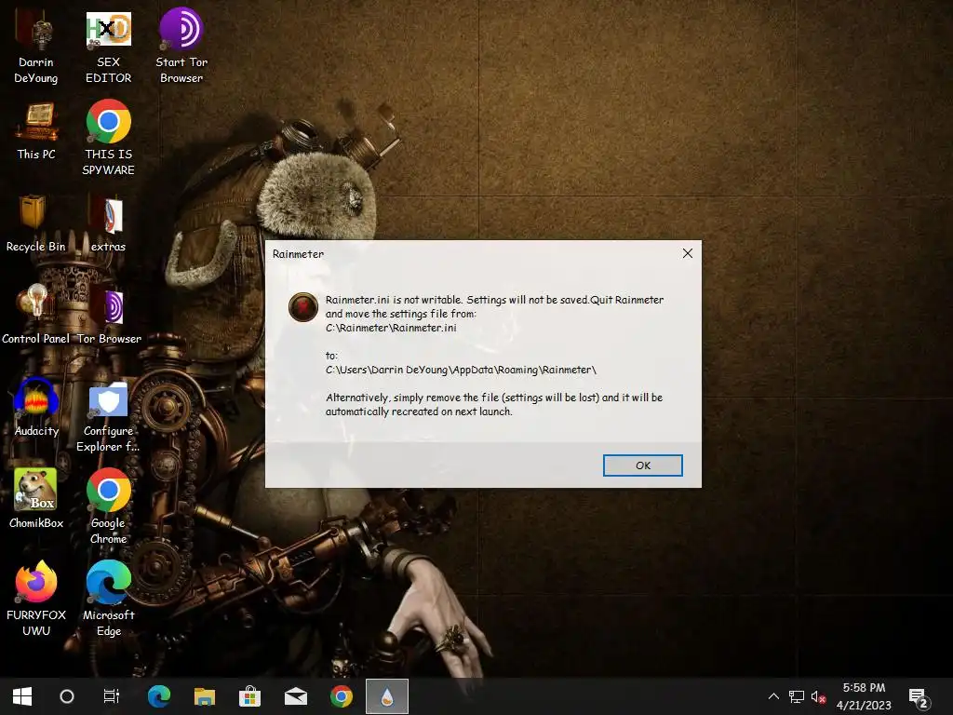This screenshot has height=715, width=953.
Task: Show hidden system tray icons
Action: pos(773,696)
